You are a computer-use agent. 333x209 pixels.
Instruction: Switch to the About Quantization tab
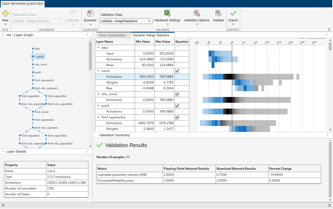(112, 35)
